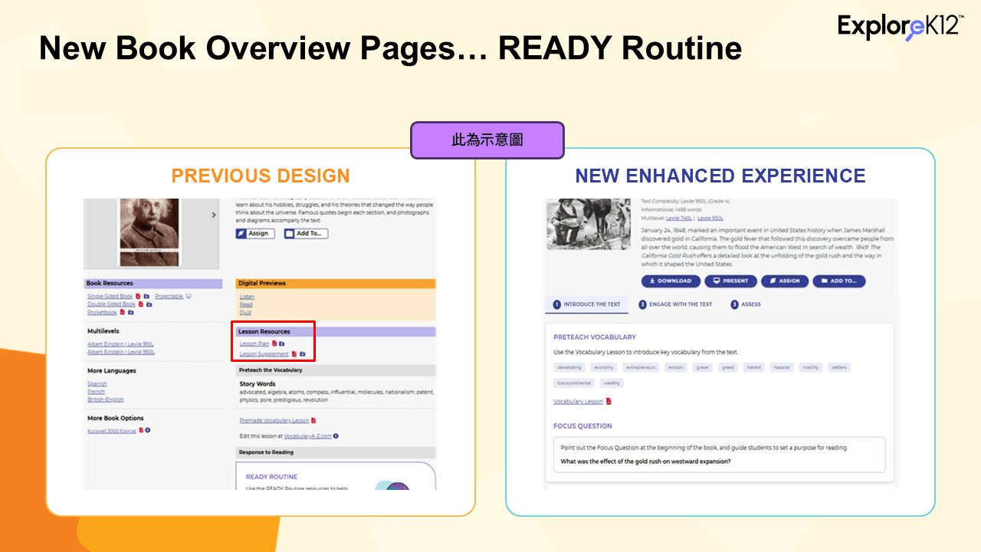Click Listen under Digital Previews
Viewport: 981px width, 552px height.
point(247,297)
